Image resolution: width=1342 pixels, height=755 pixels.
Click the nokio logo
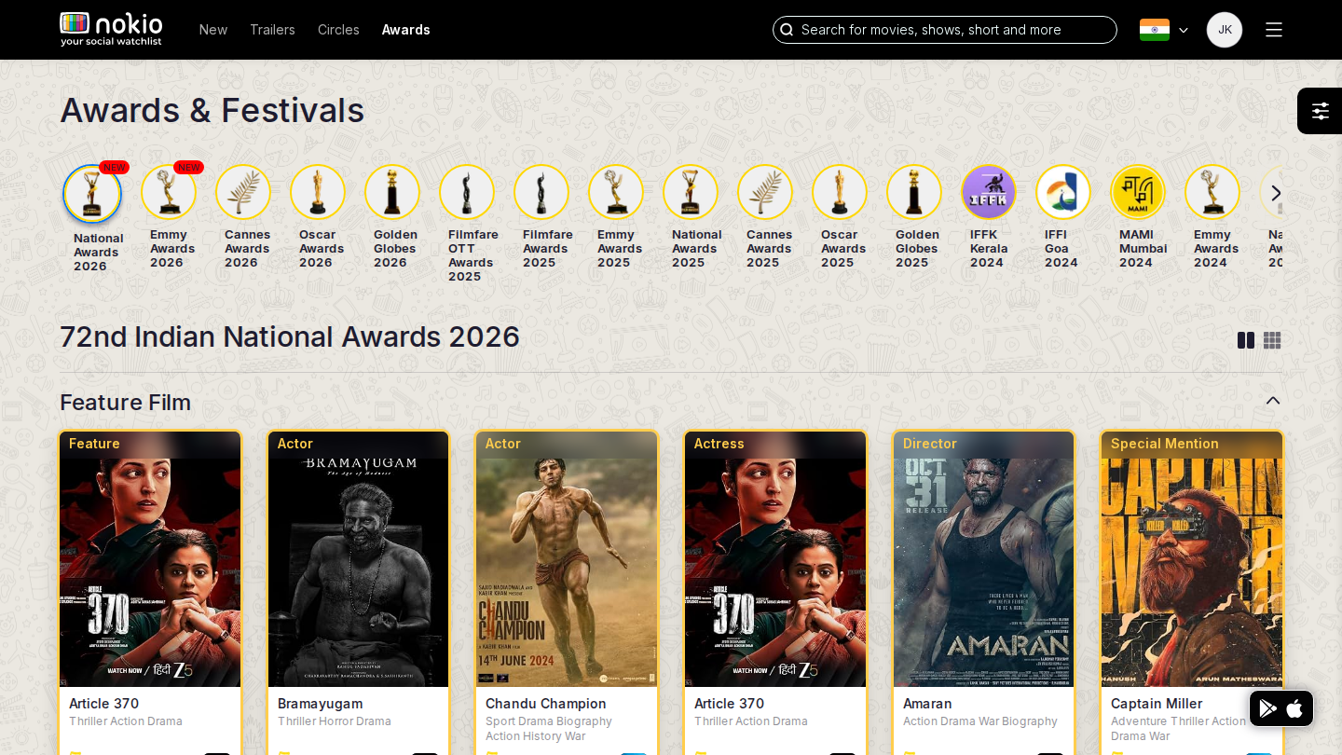pyautogui.click(x=112, y=30)
